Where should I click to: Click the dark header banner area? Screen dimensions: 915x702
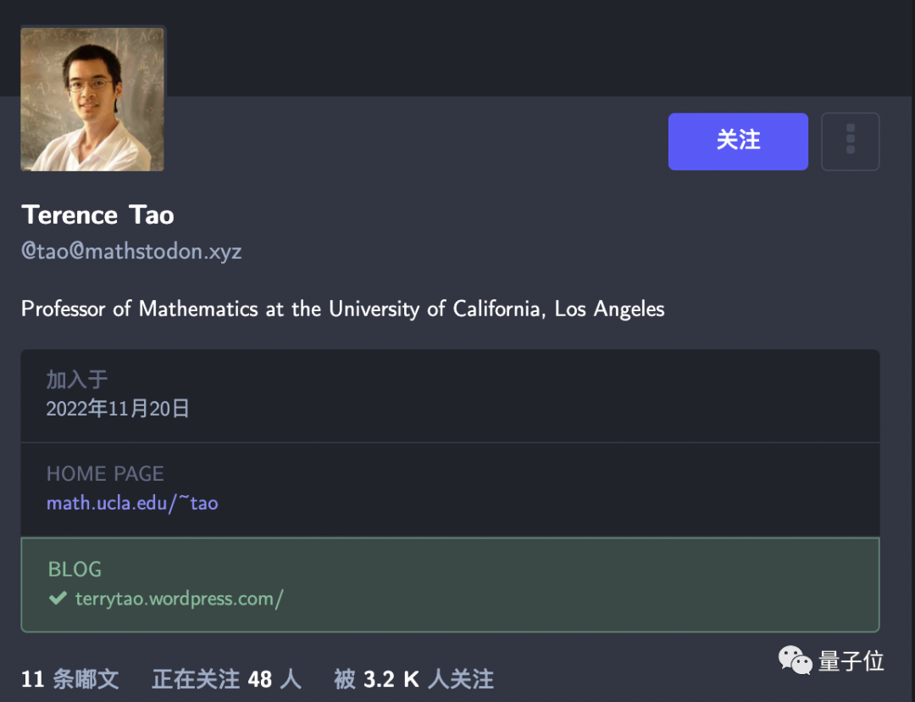pyautogui.click(x=508, y=47)
